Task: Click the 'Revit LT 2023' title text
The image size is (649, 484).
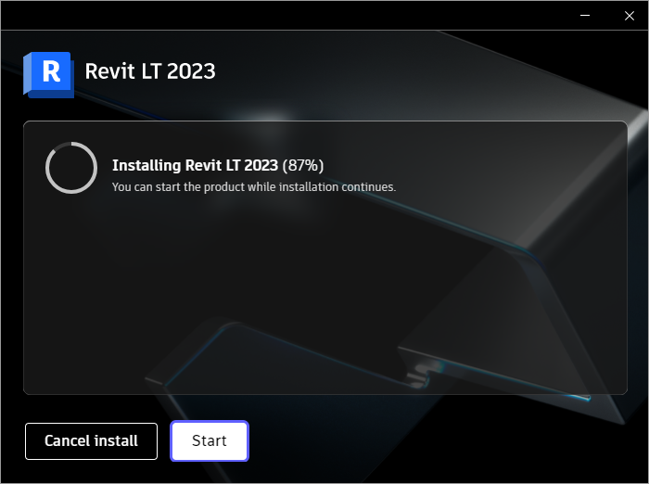Action: coord(150,71)
